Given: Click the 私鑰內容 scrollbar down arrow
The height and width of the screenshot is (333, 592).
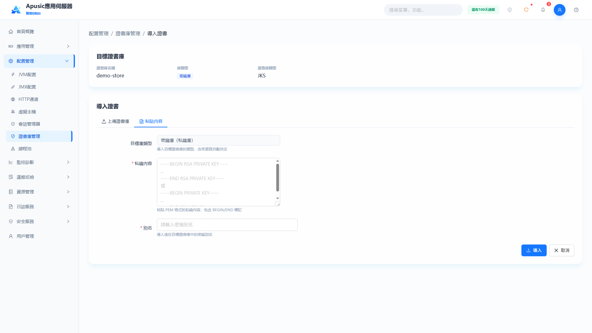Looking at the screenshot, I should click(x=277, y=198).
